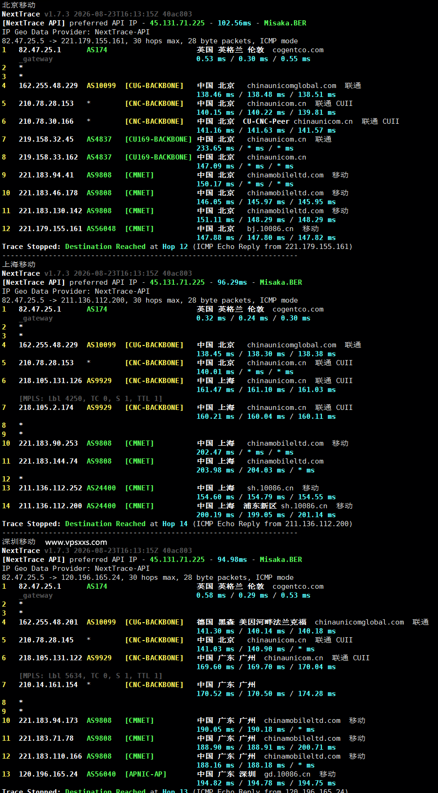Click hop IP 221.183.94.41
Screen dimensions: 438x793
point(46,175)
